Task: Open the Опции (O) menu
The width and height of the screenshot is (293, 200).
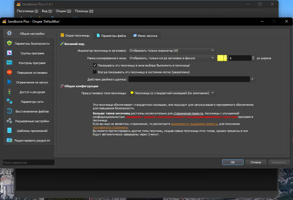Action: [x=64, y=11]
